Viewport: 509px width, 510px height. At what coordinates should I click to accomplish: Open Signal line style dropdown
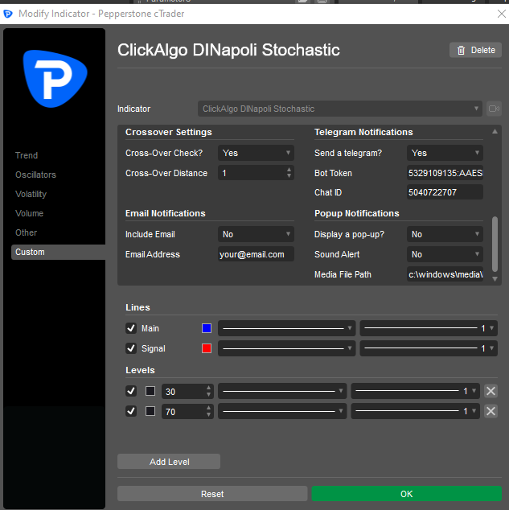point(286,348)
